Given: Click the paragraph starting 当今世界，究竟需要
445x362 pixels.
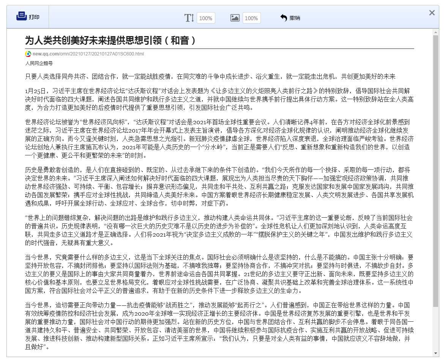Looking at the screenshot, I should point(219,274).
